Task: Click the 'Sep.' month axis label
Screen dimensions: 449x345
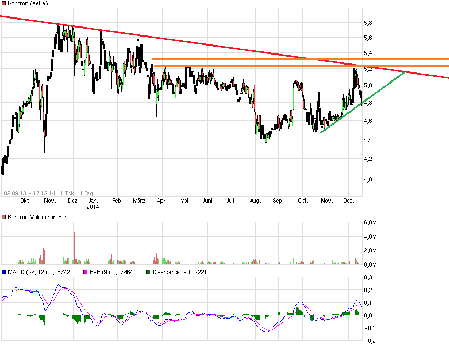Action: click(278, 201)
